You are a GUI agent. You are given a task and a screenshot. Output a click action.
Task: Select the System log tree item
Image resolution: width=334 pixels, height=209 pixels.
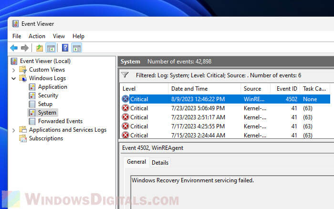coord(47,113)
